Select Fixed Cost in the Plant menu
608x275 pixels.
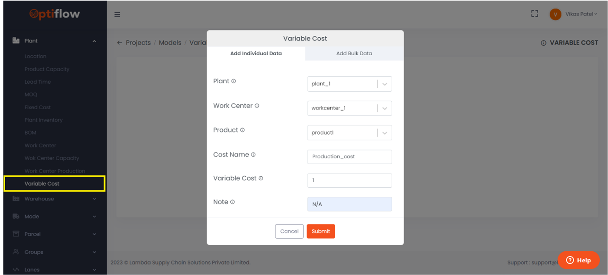point(37,107)
